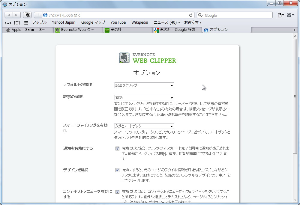300x205 pixels.
Task: Click the デザインを維持 label
Action: point(76,170)
